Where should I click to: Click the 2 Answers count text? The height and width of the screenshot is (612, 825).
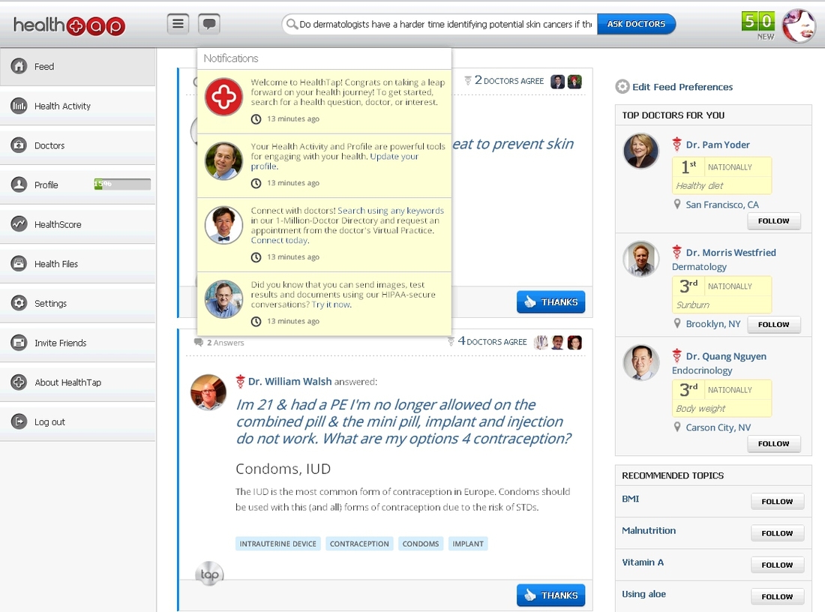click(x=225, y=343)
